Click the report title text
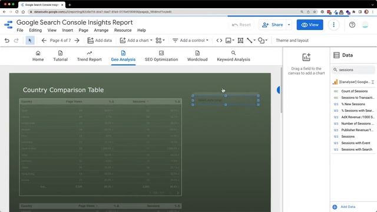The width and height of the screenshot is (377, 212). pos(75,22)
